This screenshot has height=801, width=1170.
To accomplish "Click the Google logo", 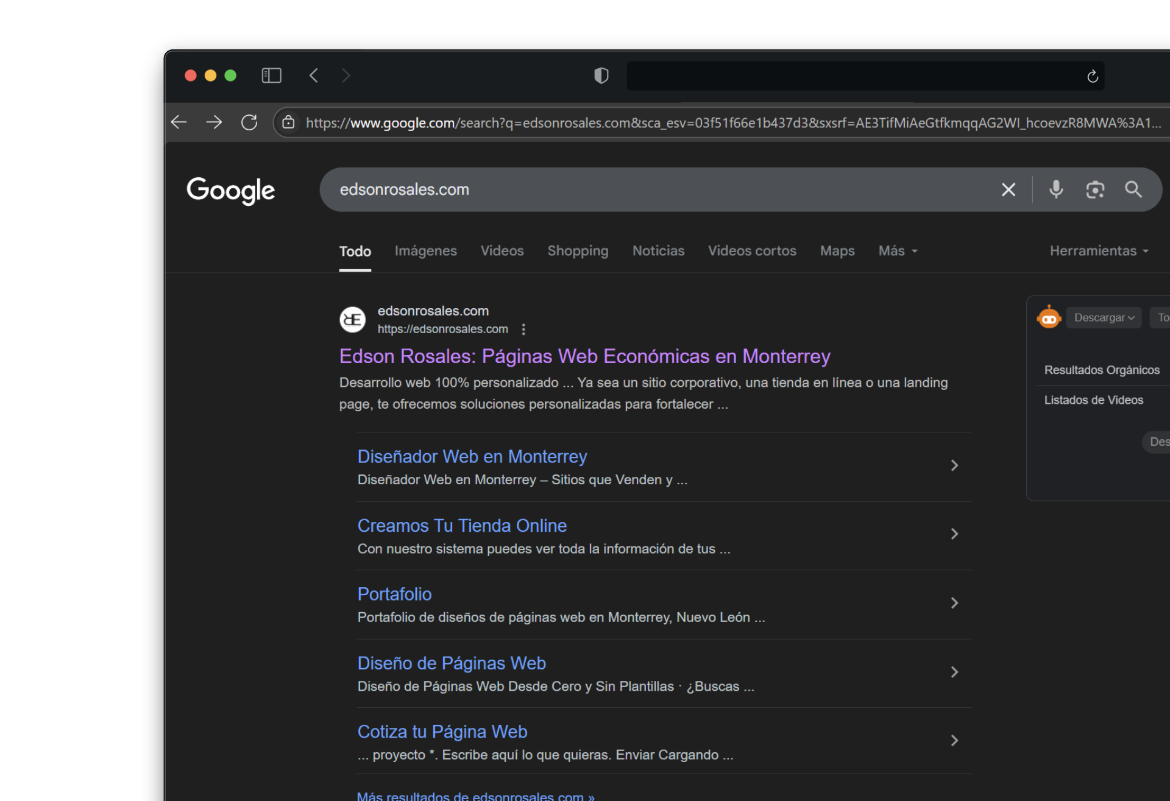I will (x=230, y=191).
